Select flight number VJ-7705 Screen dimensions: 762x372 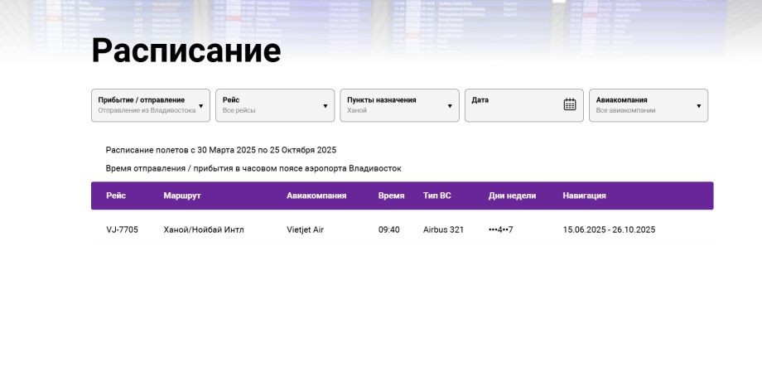click(x=122, y=229)
